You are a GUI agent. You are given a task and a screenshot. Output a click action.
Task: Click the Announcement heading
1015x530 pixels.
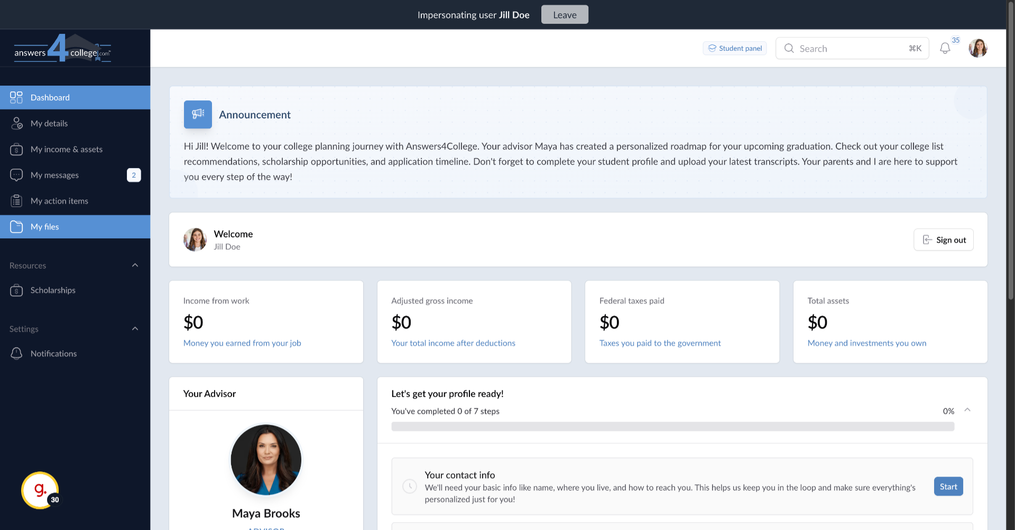tap(255, 115)
